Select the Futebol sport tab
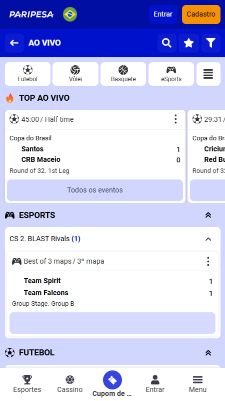225x401 pixels. click(x=27, y=74)
